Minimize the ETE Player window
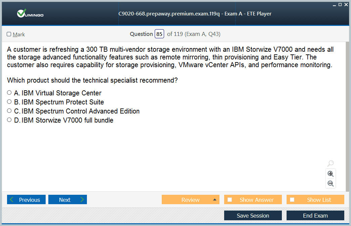Image resolution: width=351 pixels, height=226 pixels. 334,4
